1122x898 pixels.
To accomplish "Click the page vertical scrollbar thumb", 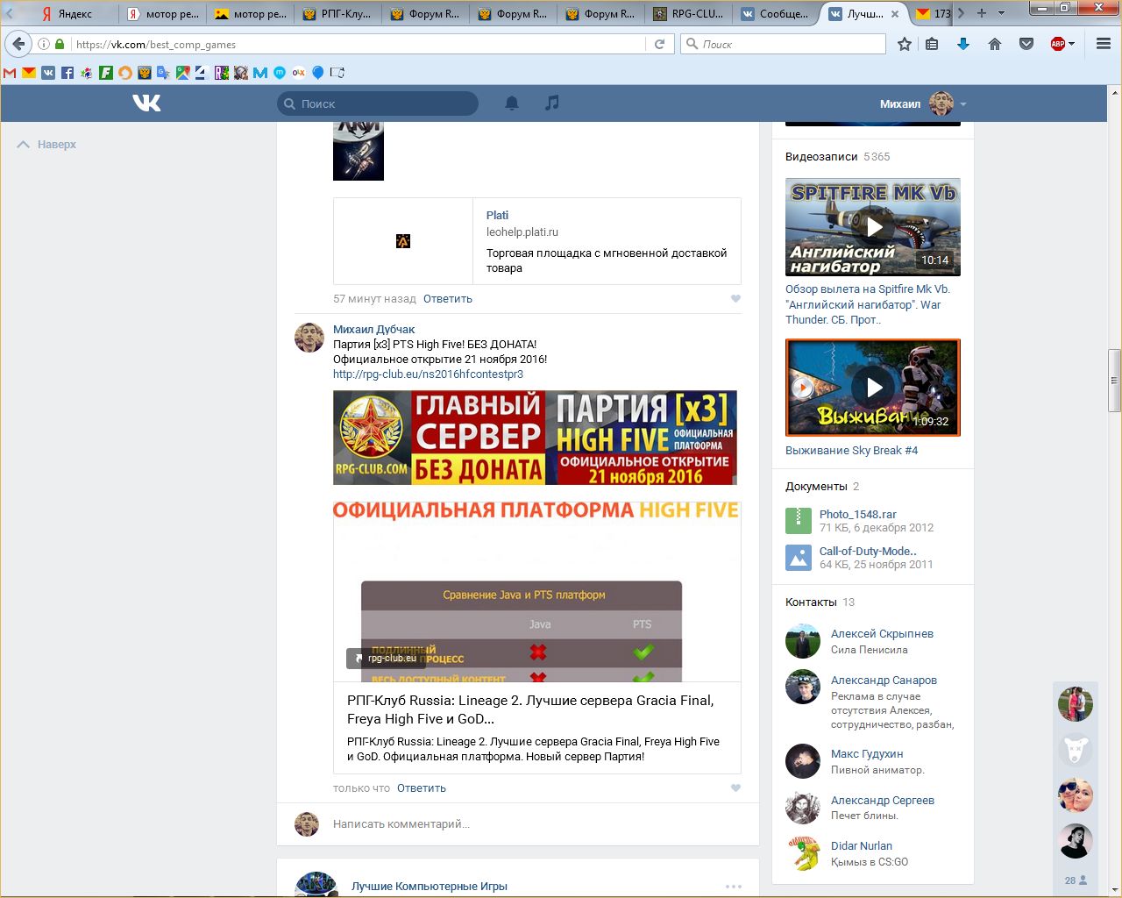I will click(x=1115, y=381).
